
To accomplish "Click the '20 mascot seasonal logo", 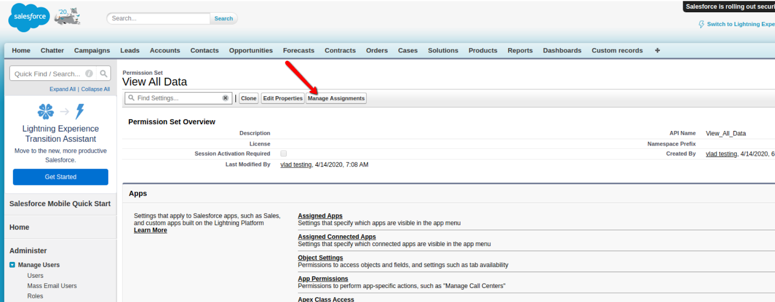I will tap(67, 17).
